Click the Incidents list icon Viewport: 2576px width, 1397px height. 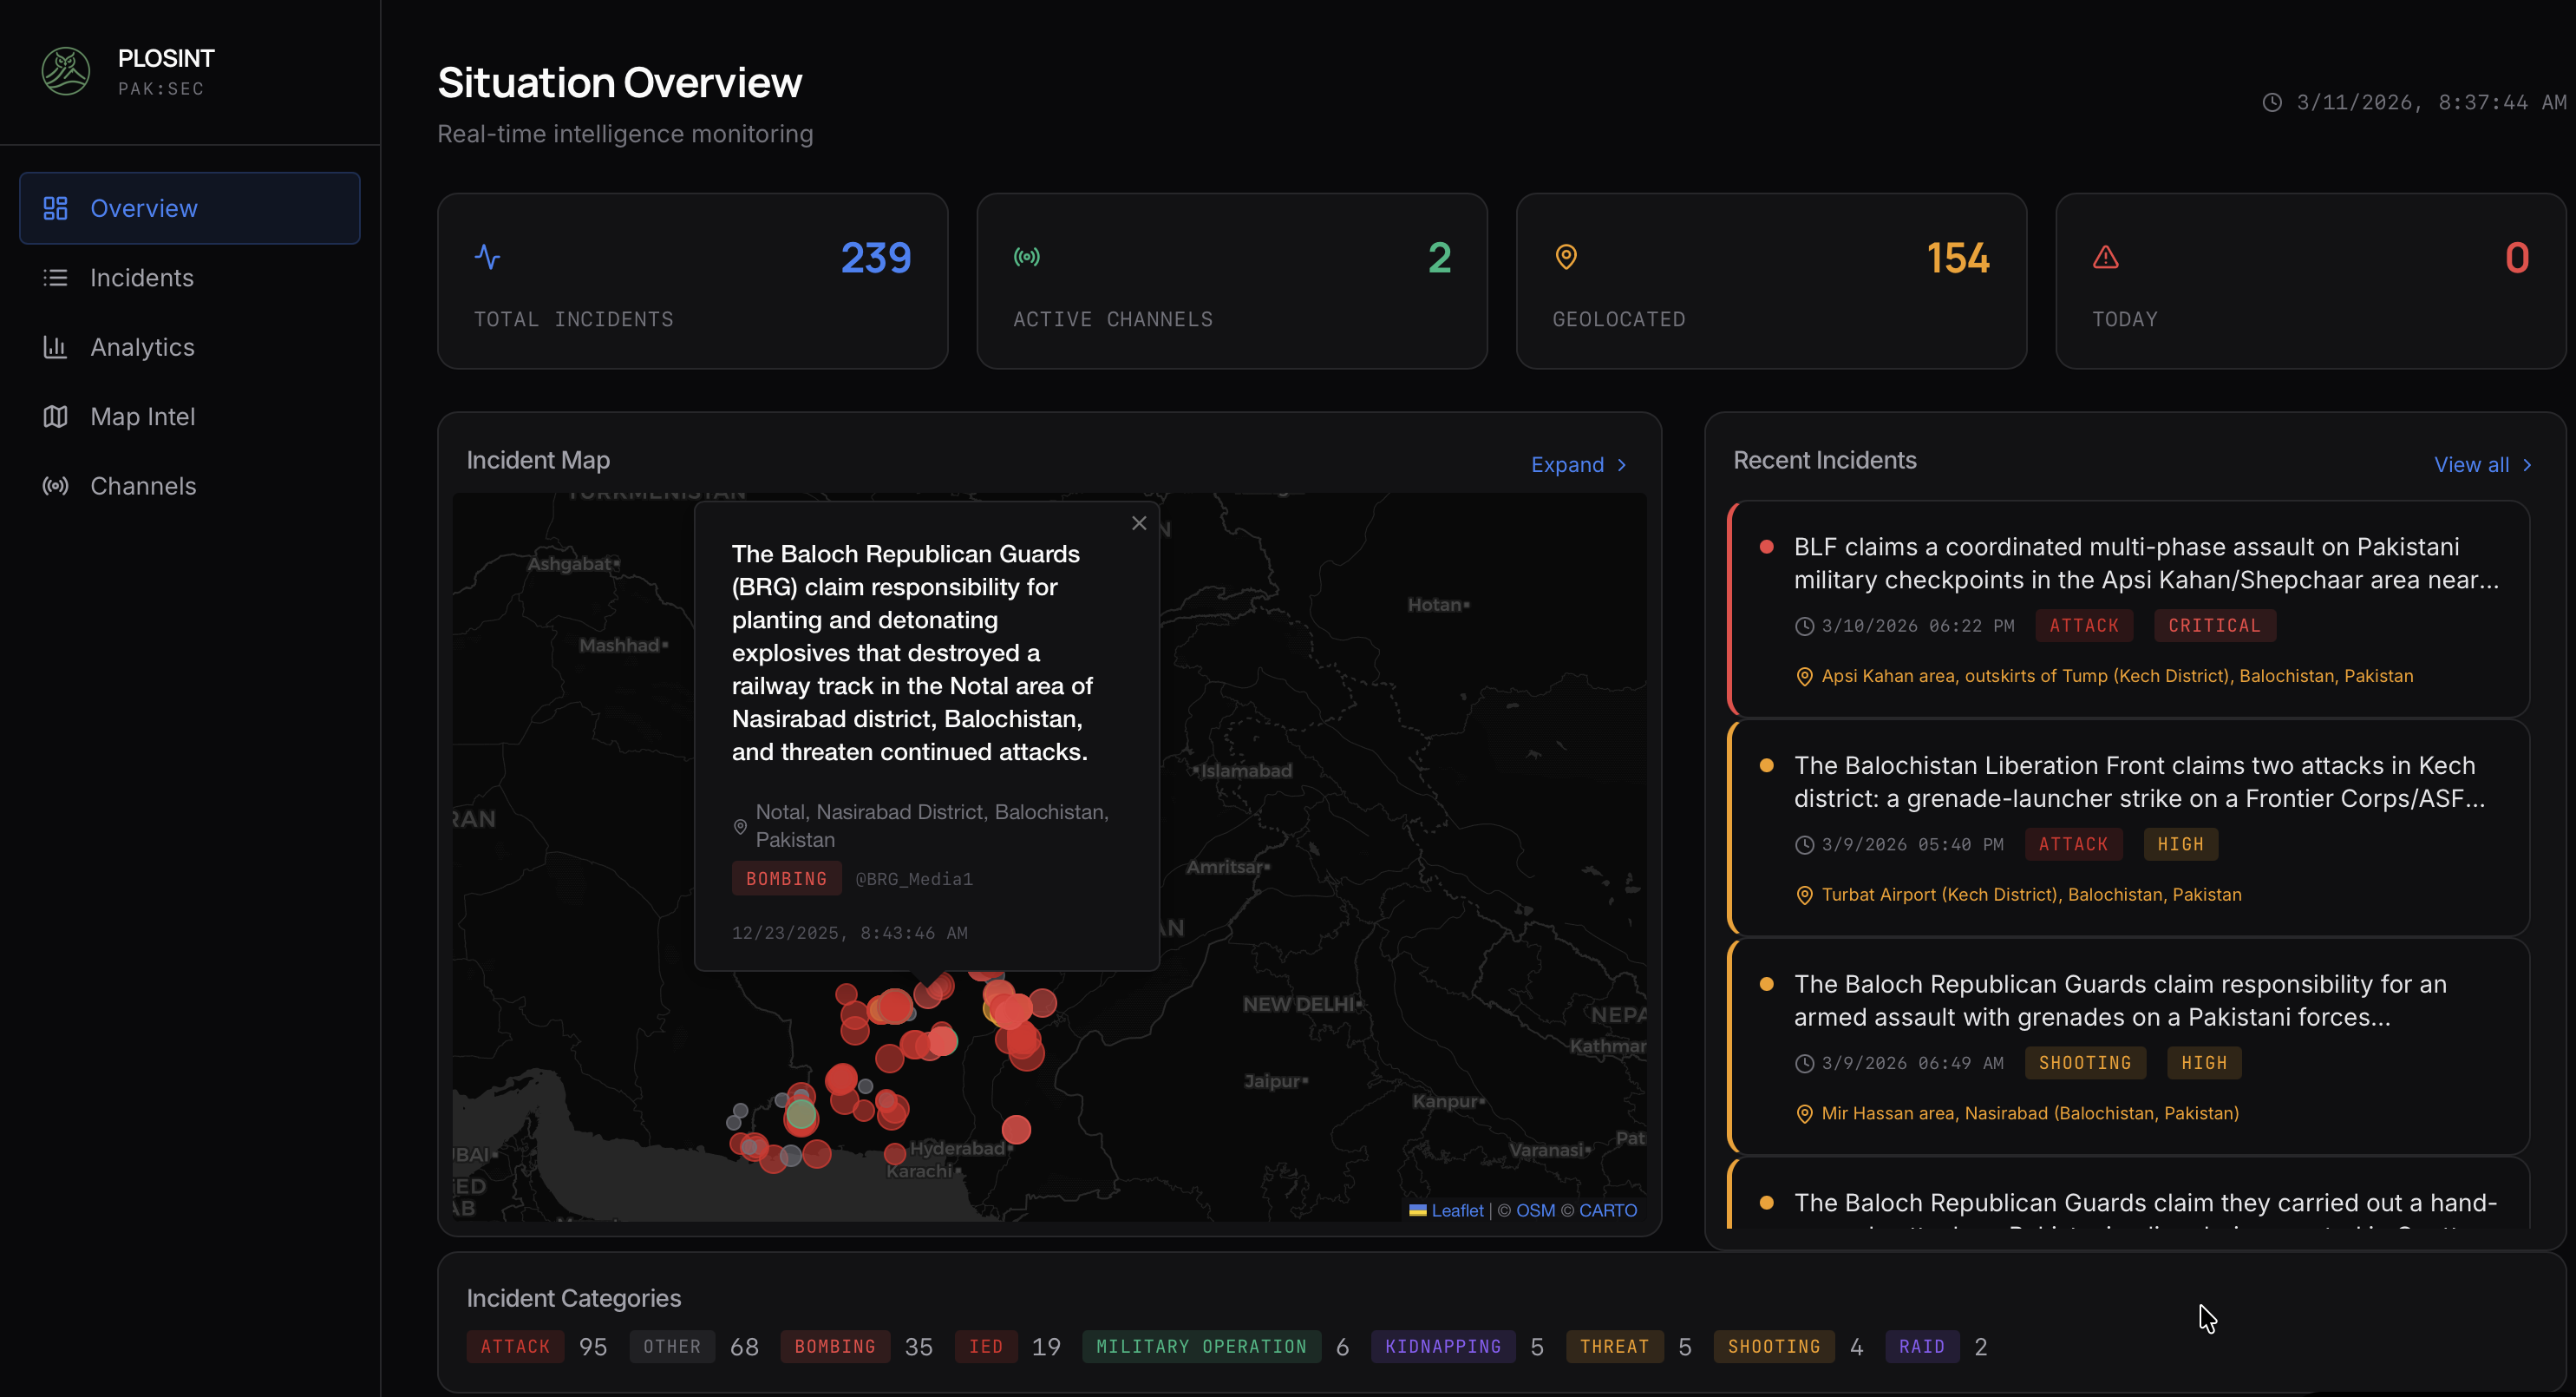pos(55,277)
